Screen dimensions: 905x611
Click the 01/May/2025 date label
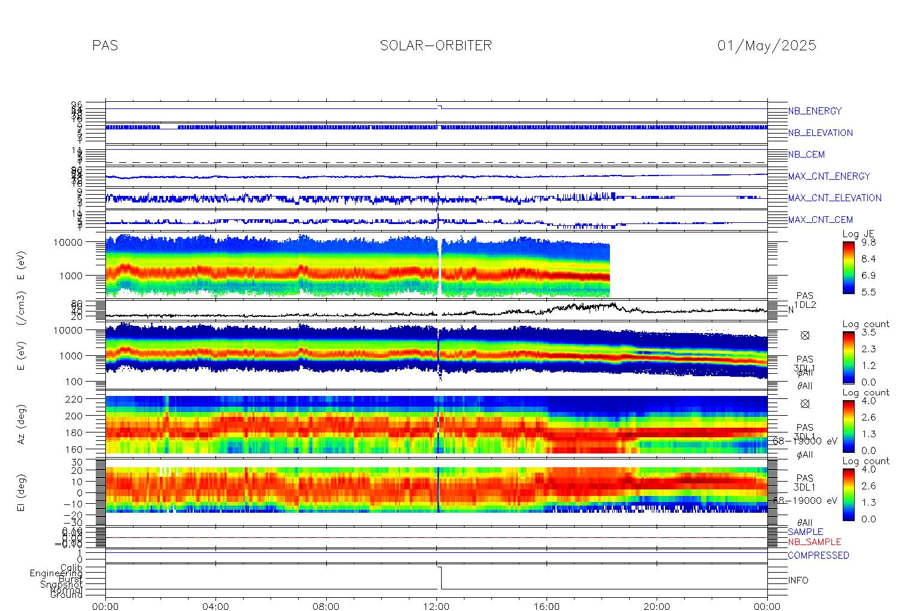pos(767,46)
